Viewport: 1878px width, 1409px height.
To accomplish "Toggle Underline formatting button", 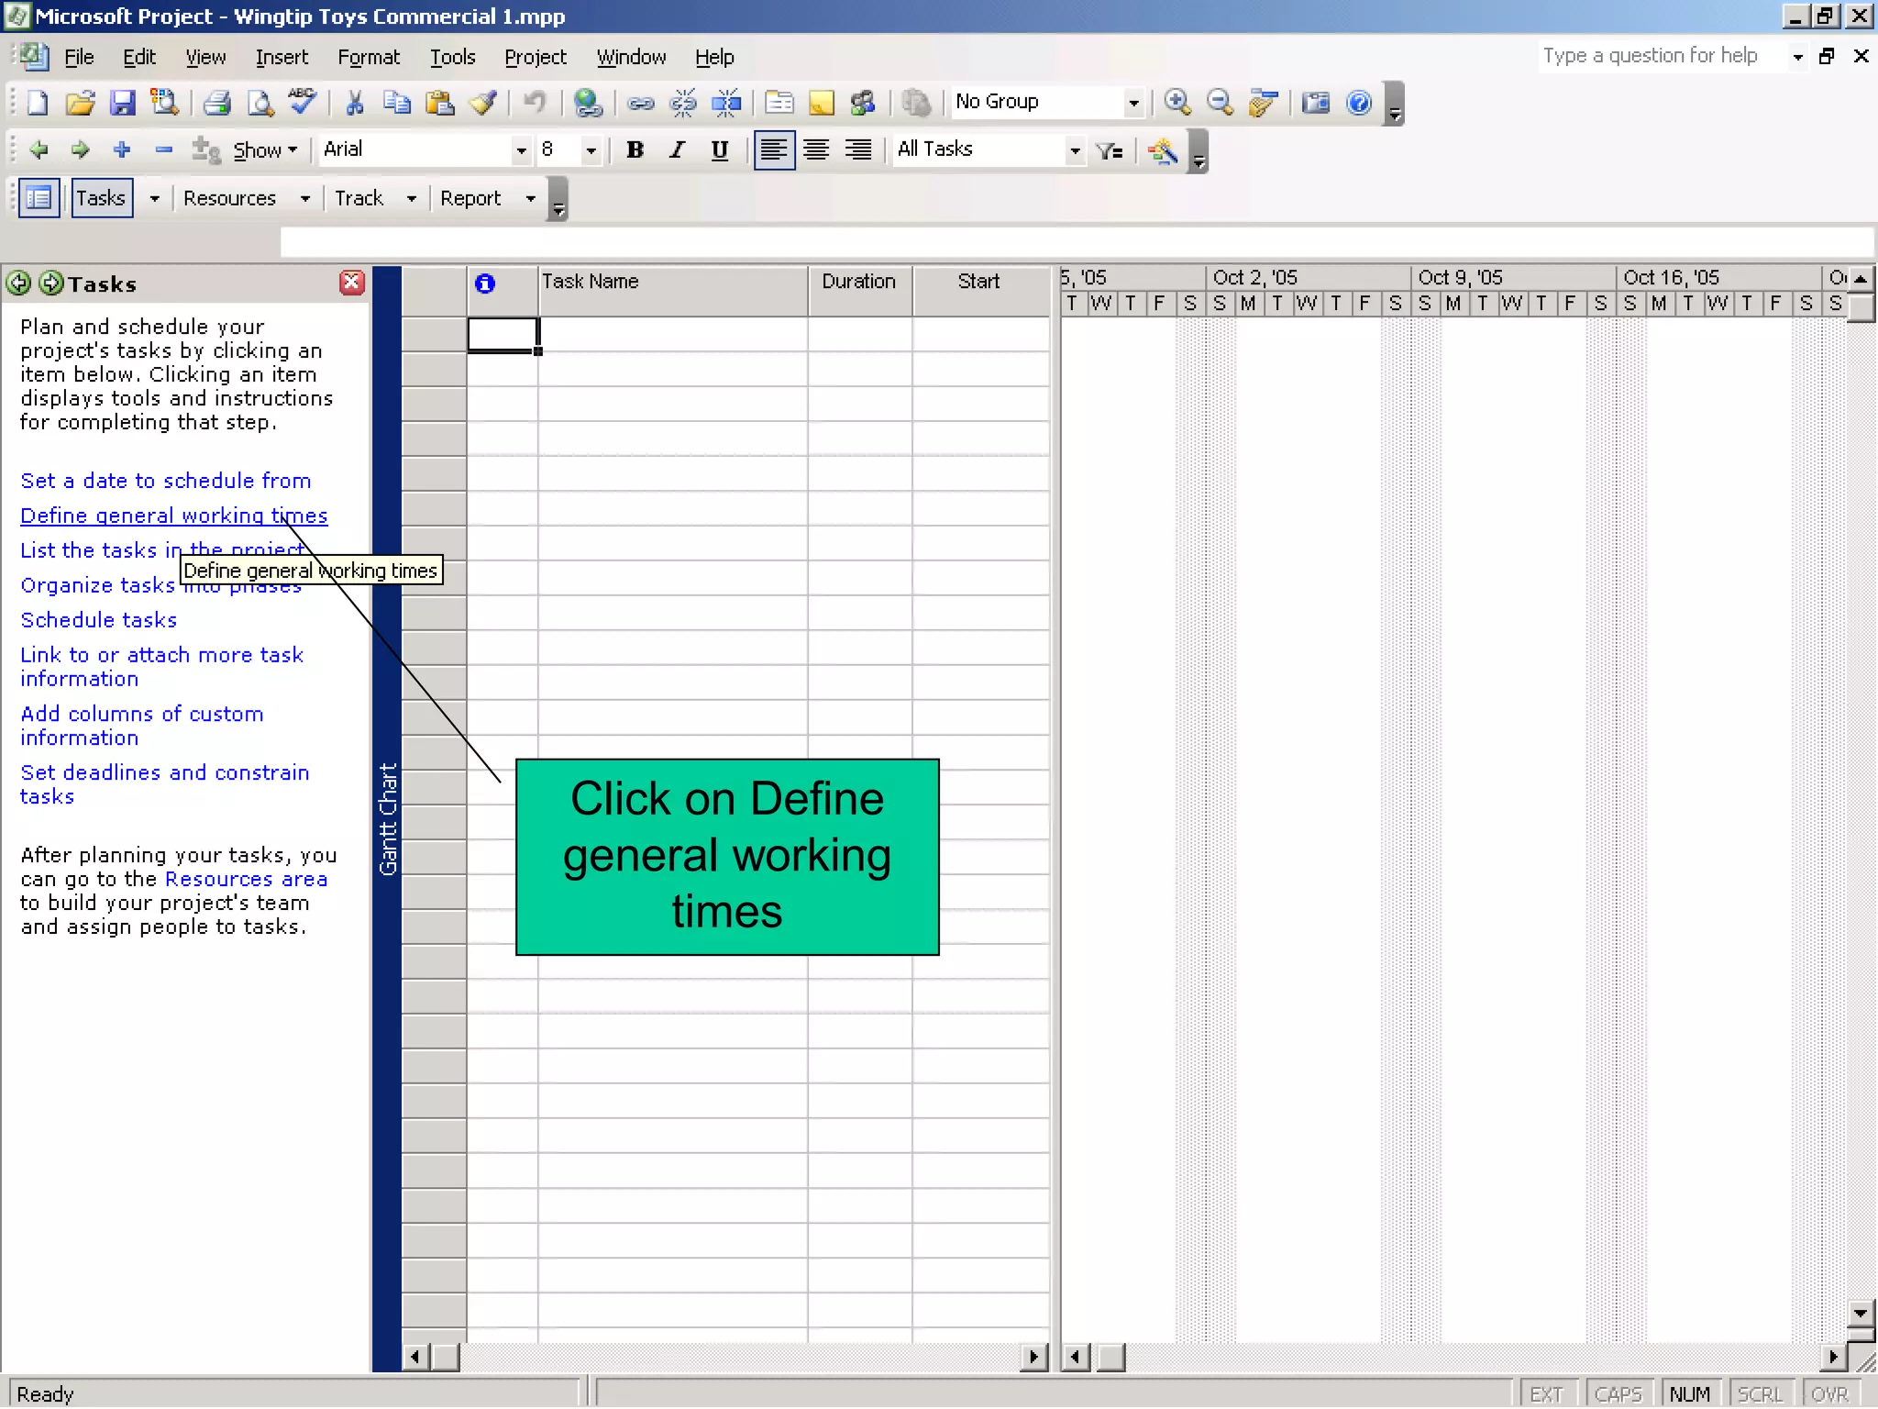I will coord(720,150).
